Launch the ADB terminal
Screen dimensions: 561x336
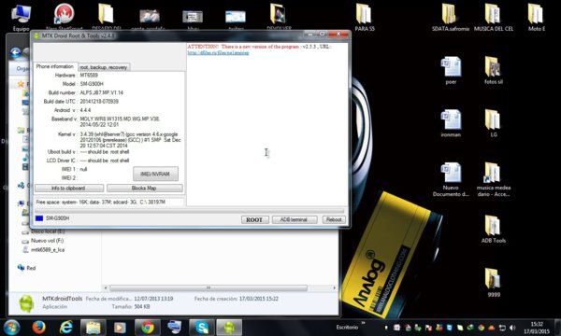pos(295,219)
